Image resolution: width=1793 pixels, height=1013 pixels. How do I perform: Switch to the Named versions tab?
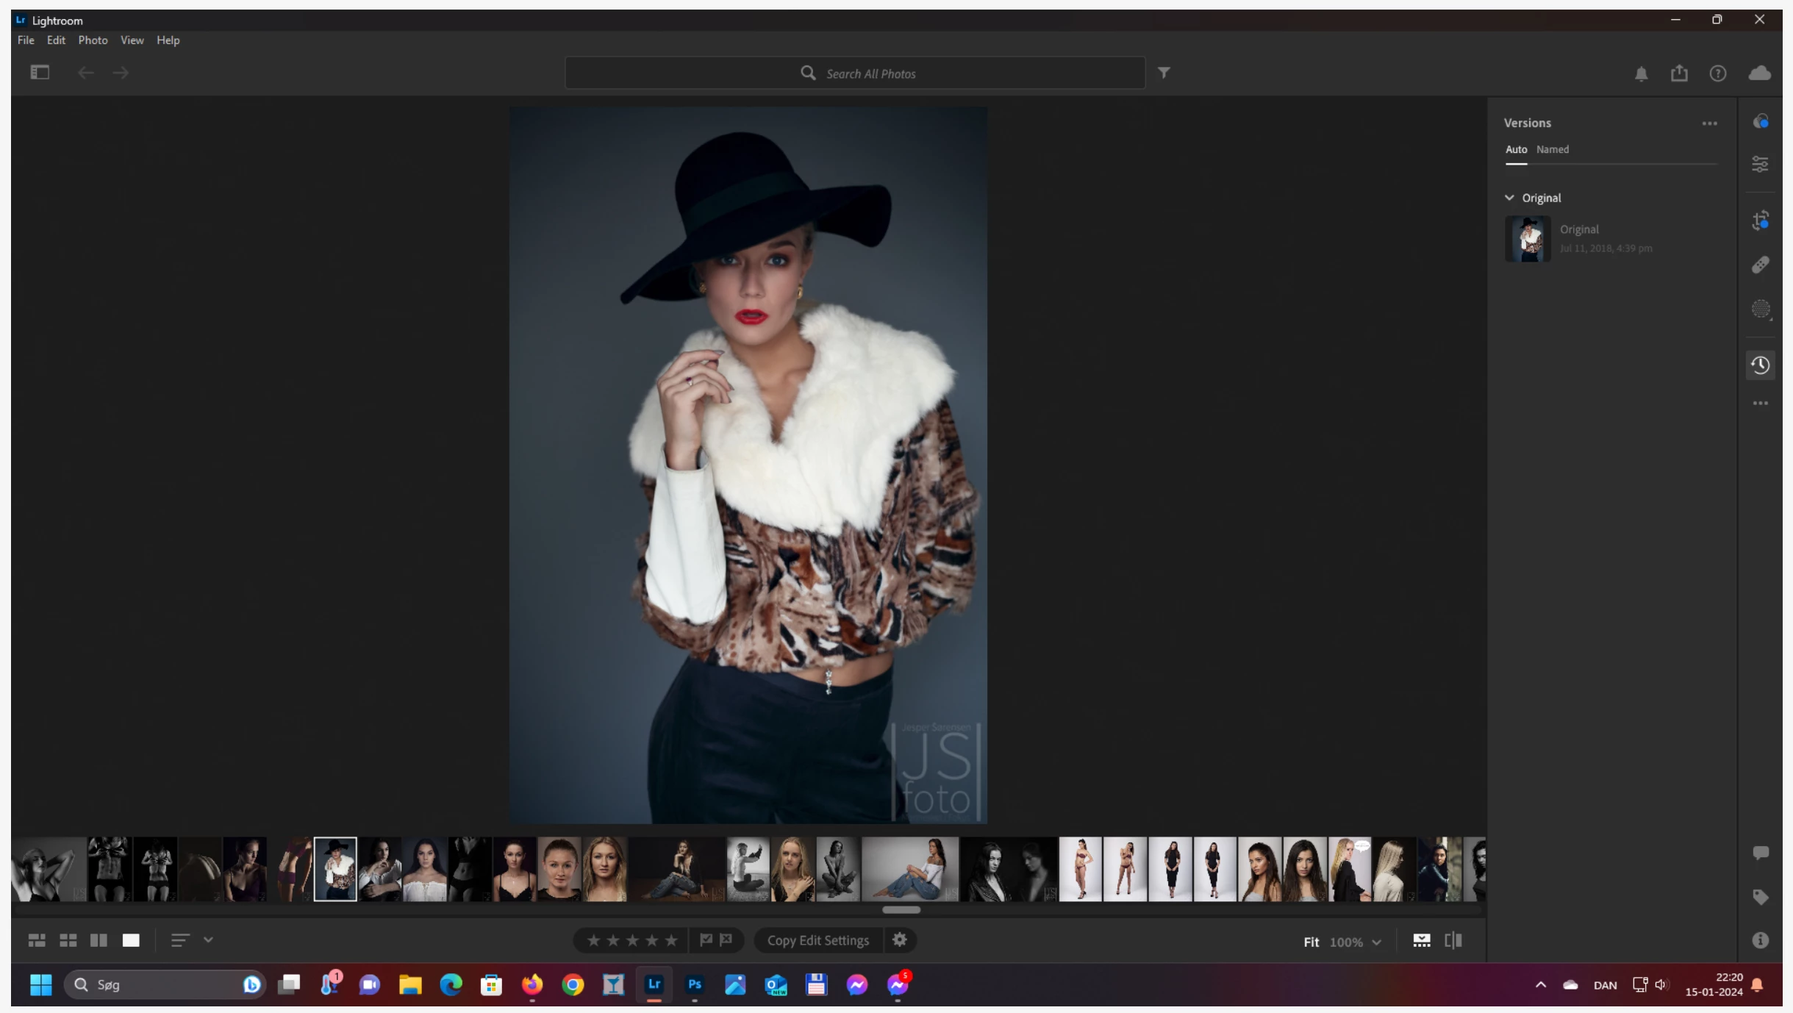[1552, 149]
